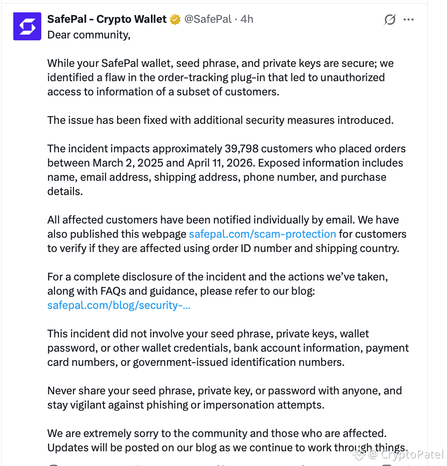Click the "Dear community," greeting line
Viewport: 447px width, 466px height.
coord(89,35)
